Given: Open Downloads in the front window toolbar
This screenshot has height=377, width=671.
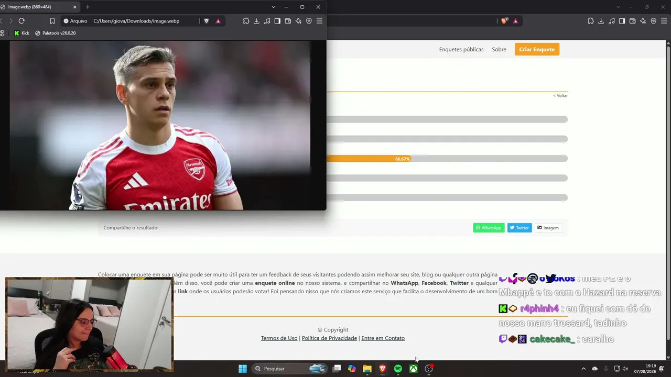Looking at the screenshot, I should [256, 21].
